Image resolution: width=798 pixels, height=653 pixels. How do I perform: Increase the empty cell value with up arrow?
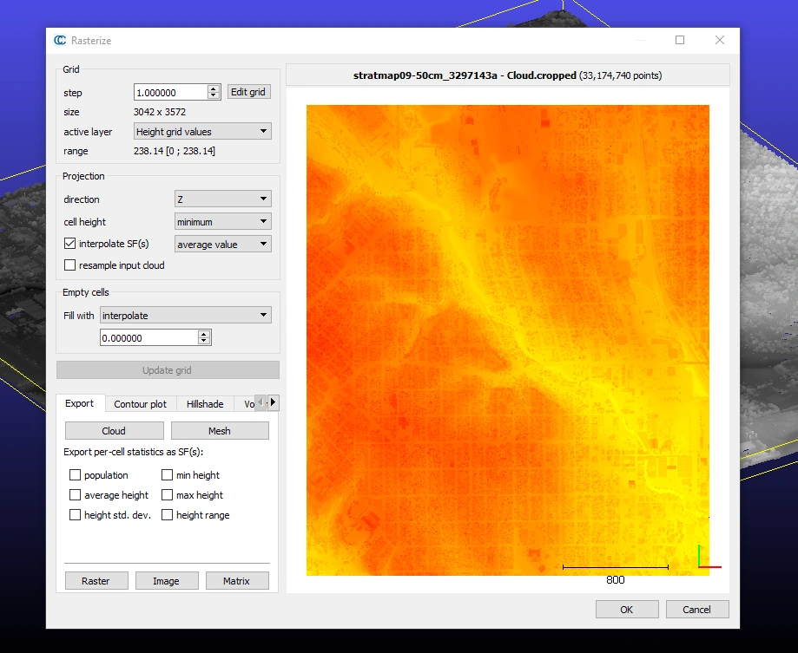(204, 334)
